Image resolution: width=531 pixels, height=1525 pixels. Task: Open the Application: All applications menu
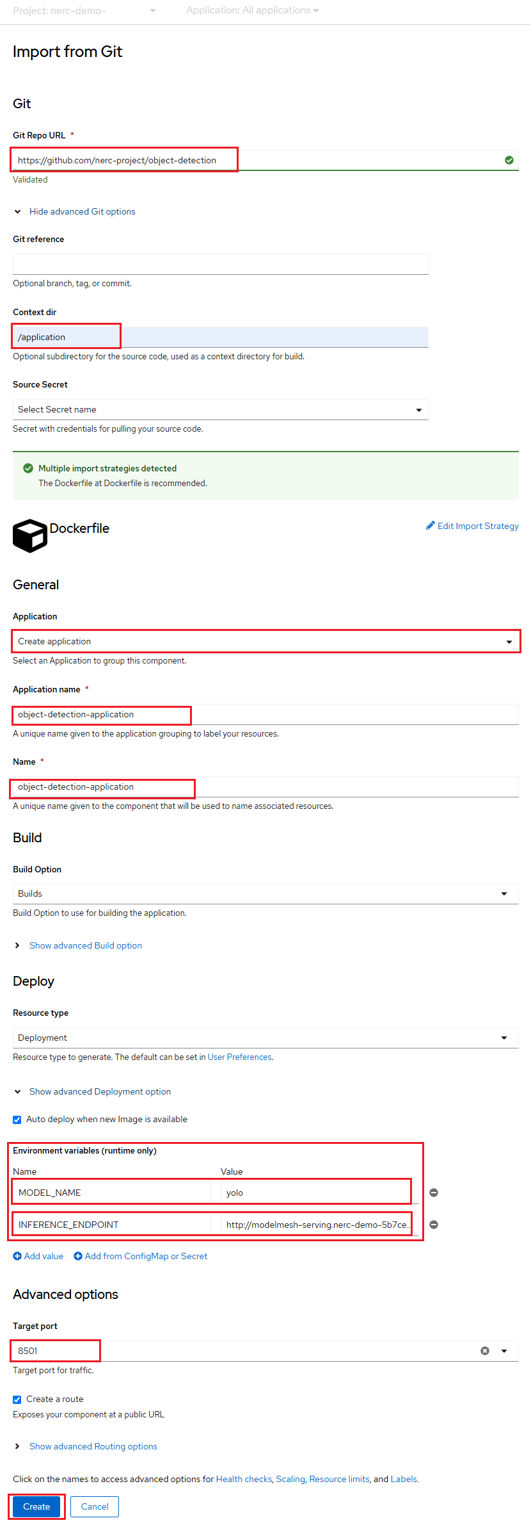[x=253, y=10]
